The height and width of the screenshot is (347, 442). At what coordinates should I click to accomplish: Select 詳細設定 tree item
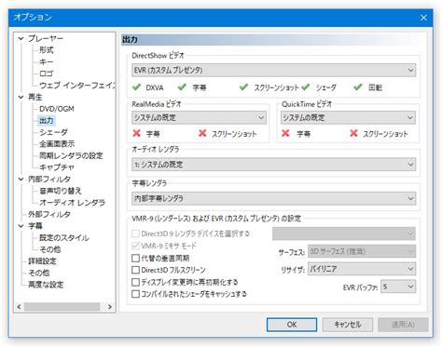[x=42, y=261]
